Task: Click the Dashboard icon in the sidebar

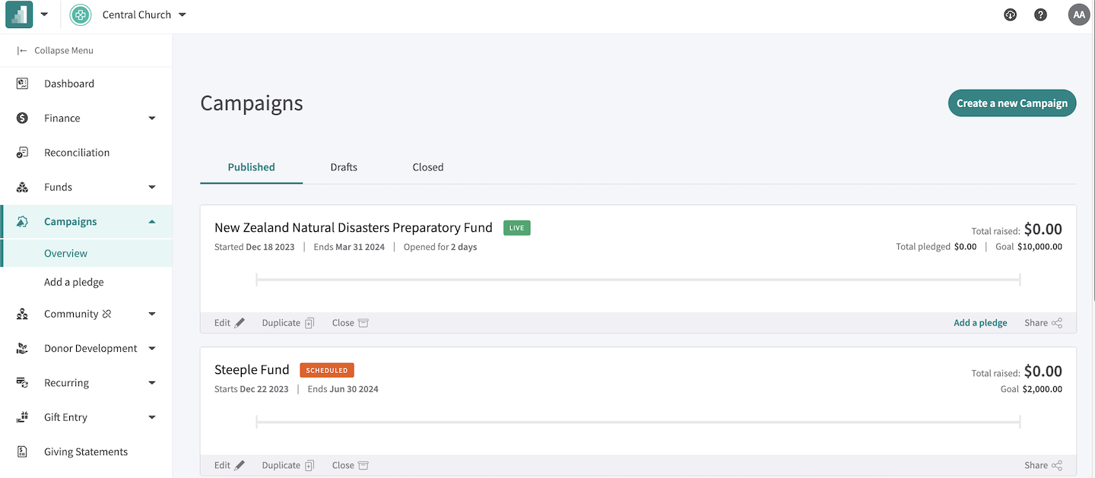Action: point(22,84)
